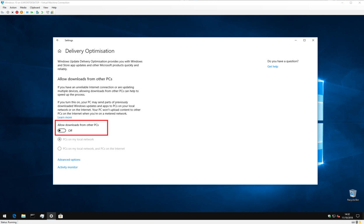Select PCs on my local network radio

click(59, 139)
